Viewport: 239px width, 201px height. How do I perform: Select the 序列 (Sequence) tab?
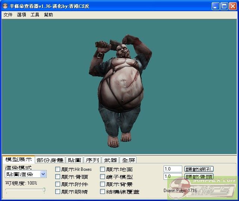92,160
